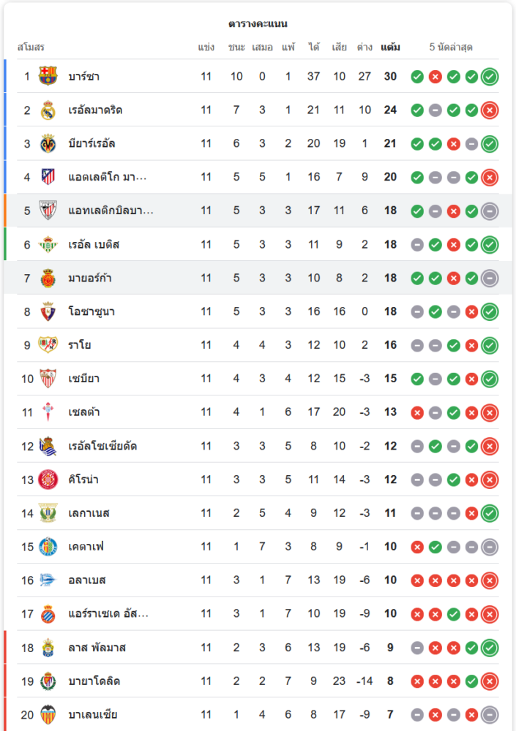Open the เซลต้า team row

[85, 412]
